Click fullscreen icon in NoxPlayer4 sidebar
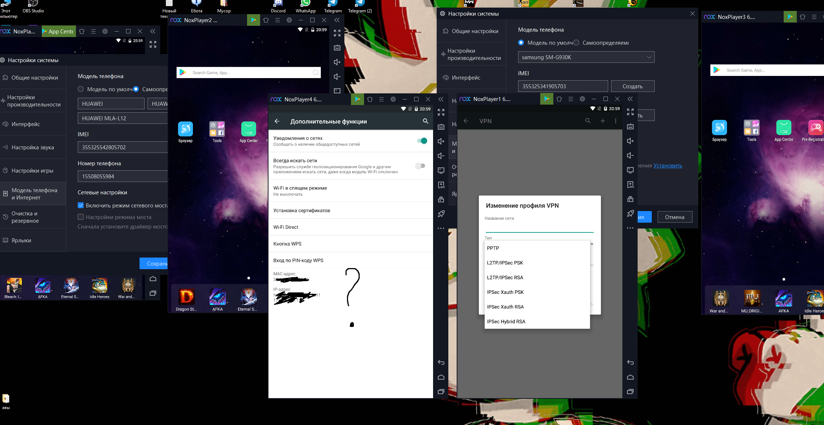Viewport: 824px width, 425px height. [x=441, y=112]
